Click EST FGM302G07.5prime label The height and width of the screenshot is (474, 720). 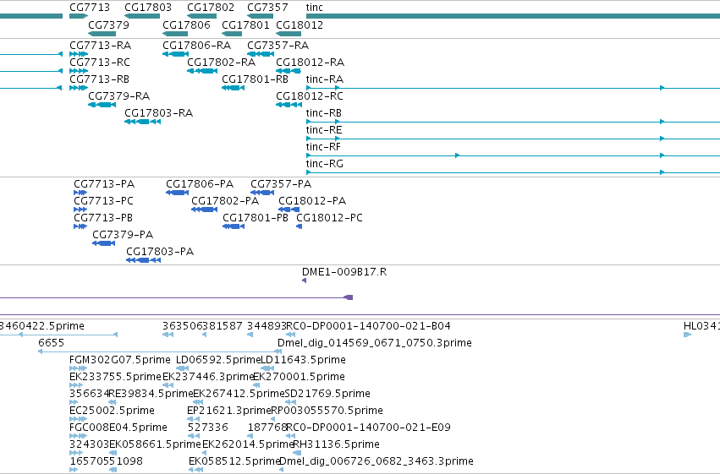(120, 360)
